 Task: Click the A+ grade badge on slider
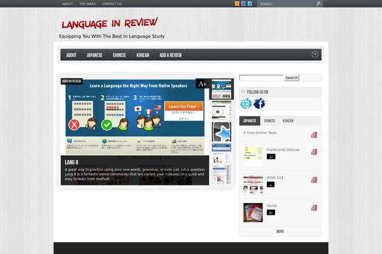pyautogui.click(x=202, y=84)
